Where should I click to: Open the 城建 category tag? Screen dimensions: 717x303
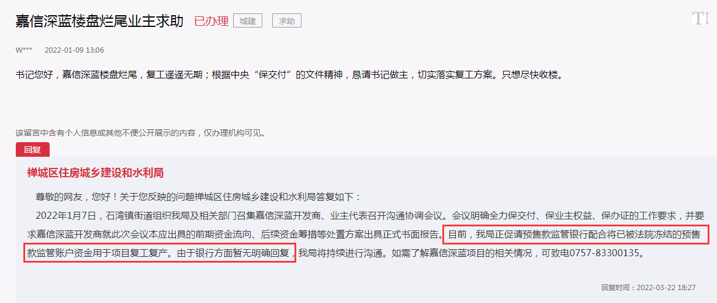point(248,21)
